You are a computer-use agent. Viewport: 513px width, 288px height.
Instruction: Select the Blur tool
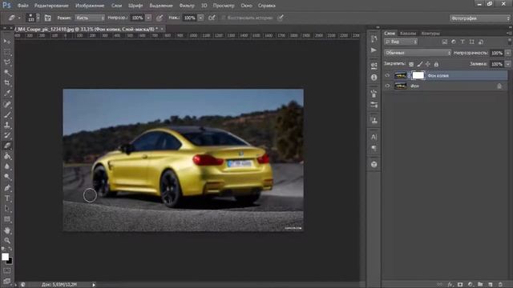pyautogui.click(x=7, y=166)
